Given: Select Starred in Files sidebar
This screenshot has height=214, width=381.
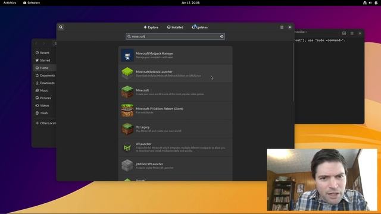Looking at the screenshot, I should click(x=45, y=60).
